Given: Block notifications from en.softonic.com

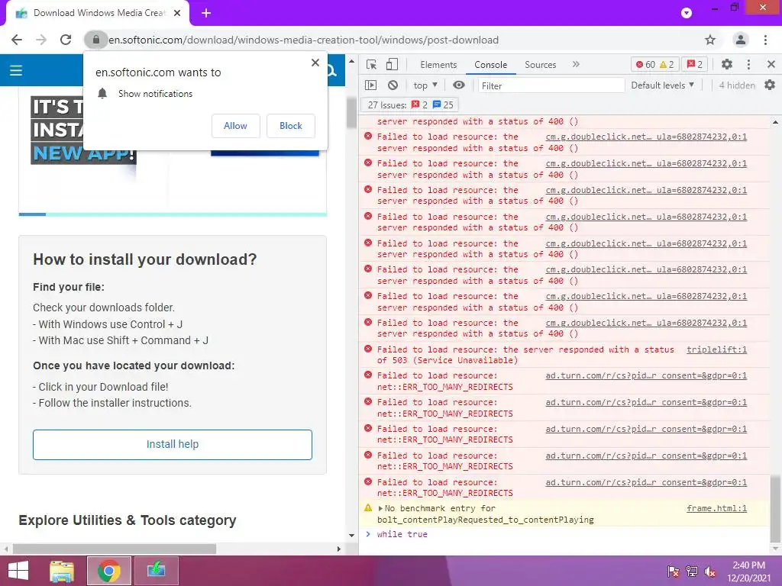Looking at the screenshot, I should click(291, 126).
